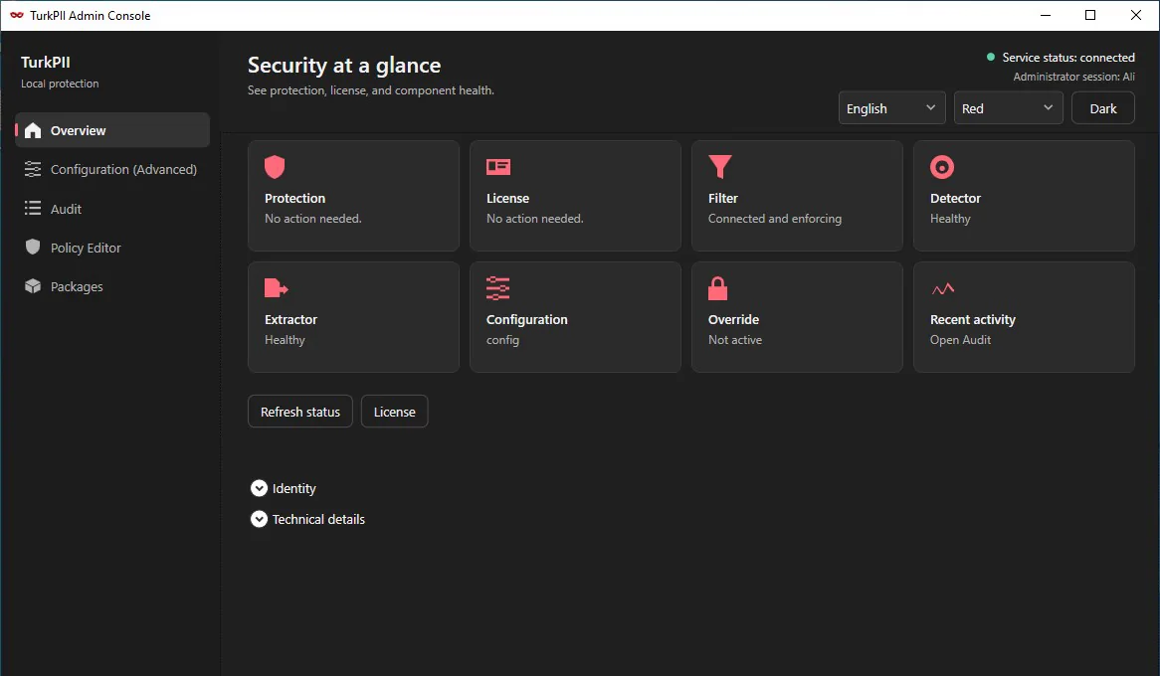Click the 'Security at a glance' heading
This screenshot has height=676, width=1160.
[344, 65]
